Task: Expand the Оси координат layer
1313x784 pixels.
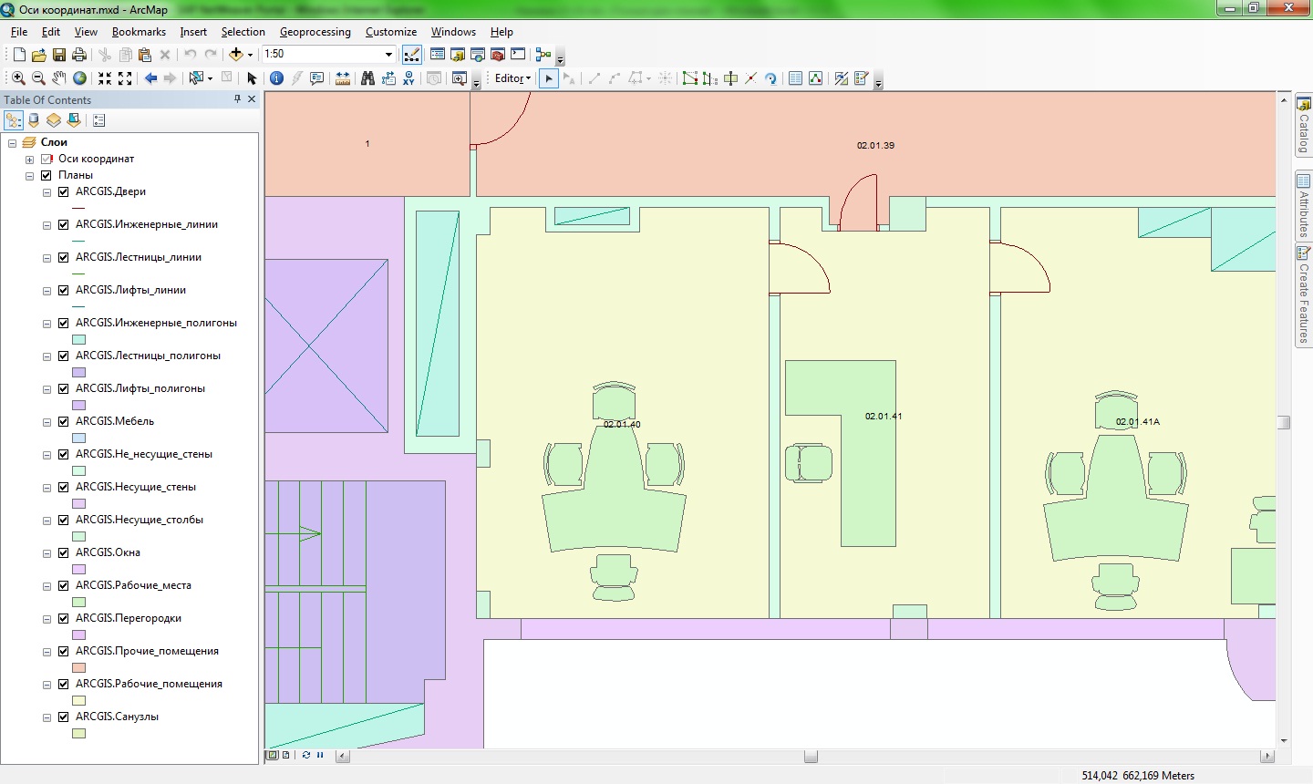Action: click(x=29, y=160)
